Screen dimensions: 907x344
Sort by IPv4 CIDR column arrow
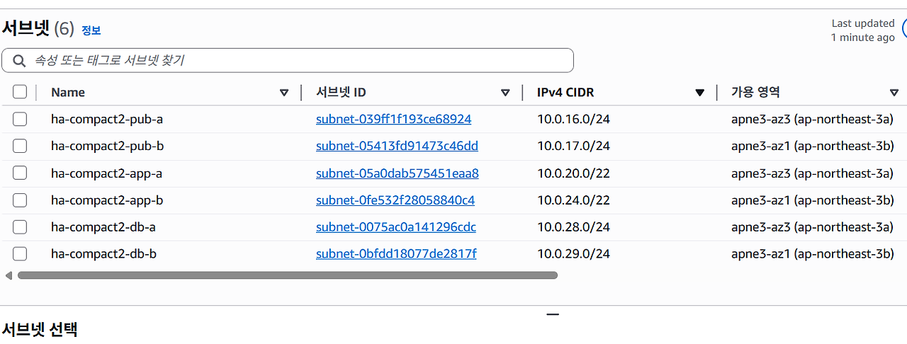(x=700, y=93)
